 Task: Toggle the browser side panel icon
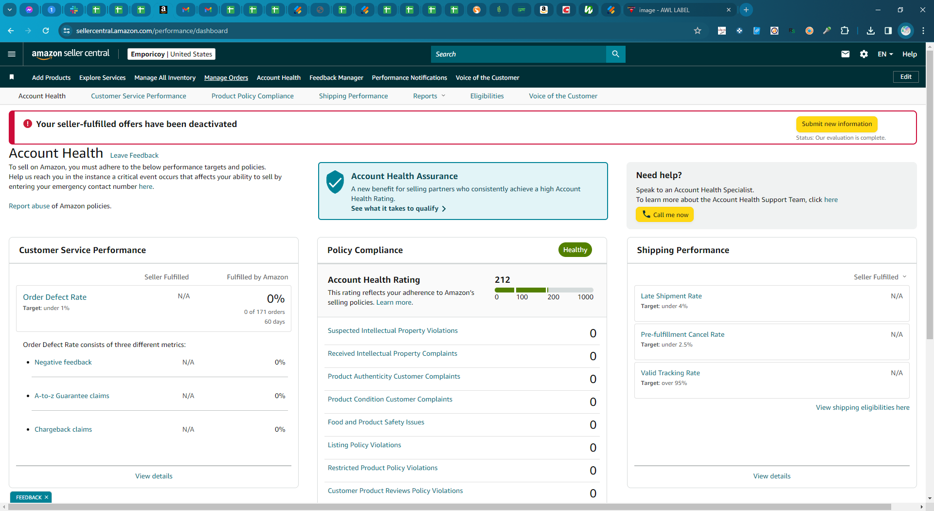(888, 31)
